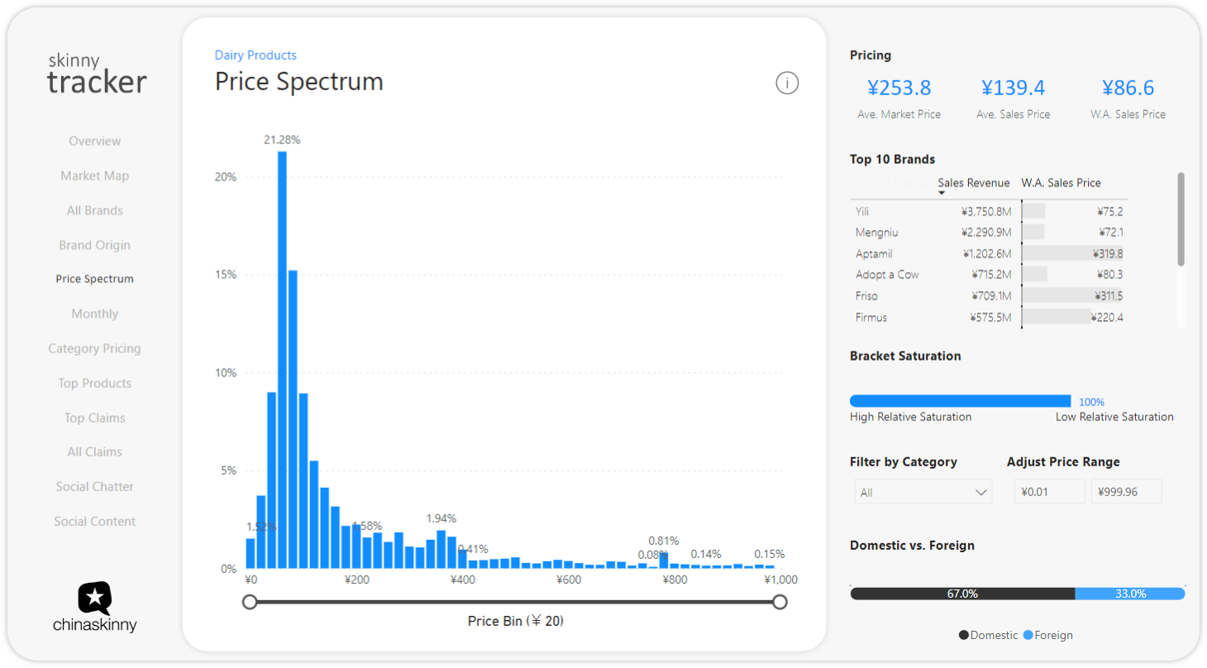Select the Mengniu brand row
The height and width of the screenshot is (668, 1207).
[989, 232]
